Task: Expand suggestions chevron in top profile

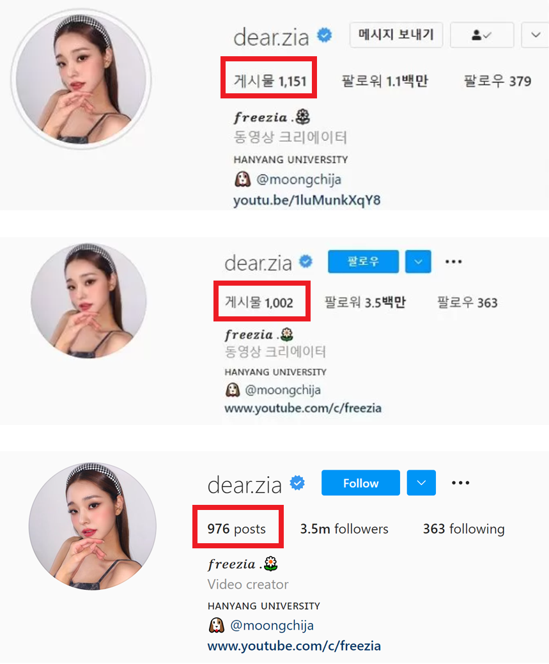Action: tap(536, 35)
